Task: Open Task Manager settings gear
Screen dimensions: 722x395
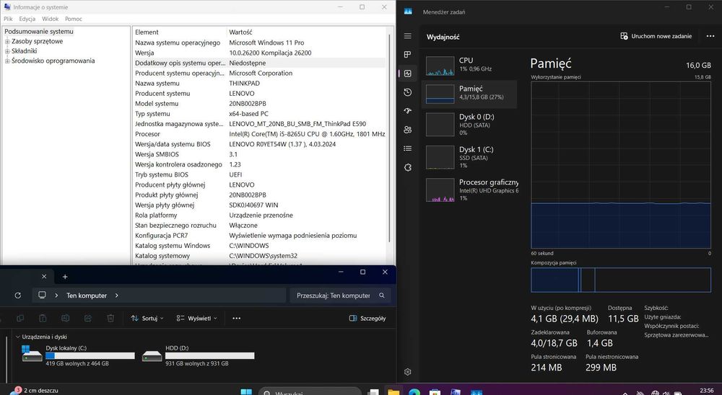Action: tap(407, 372)
